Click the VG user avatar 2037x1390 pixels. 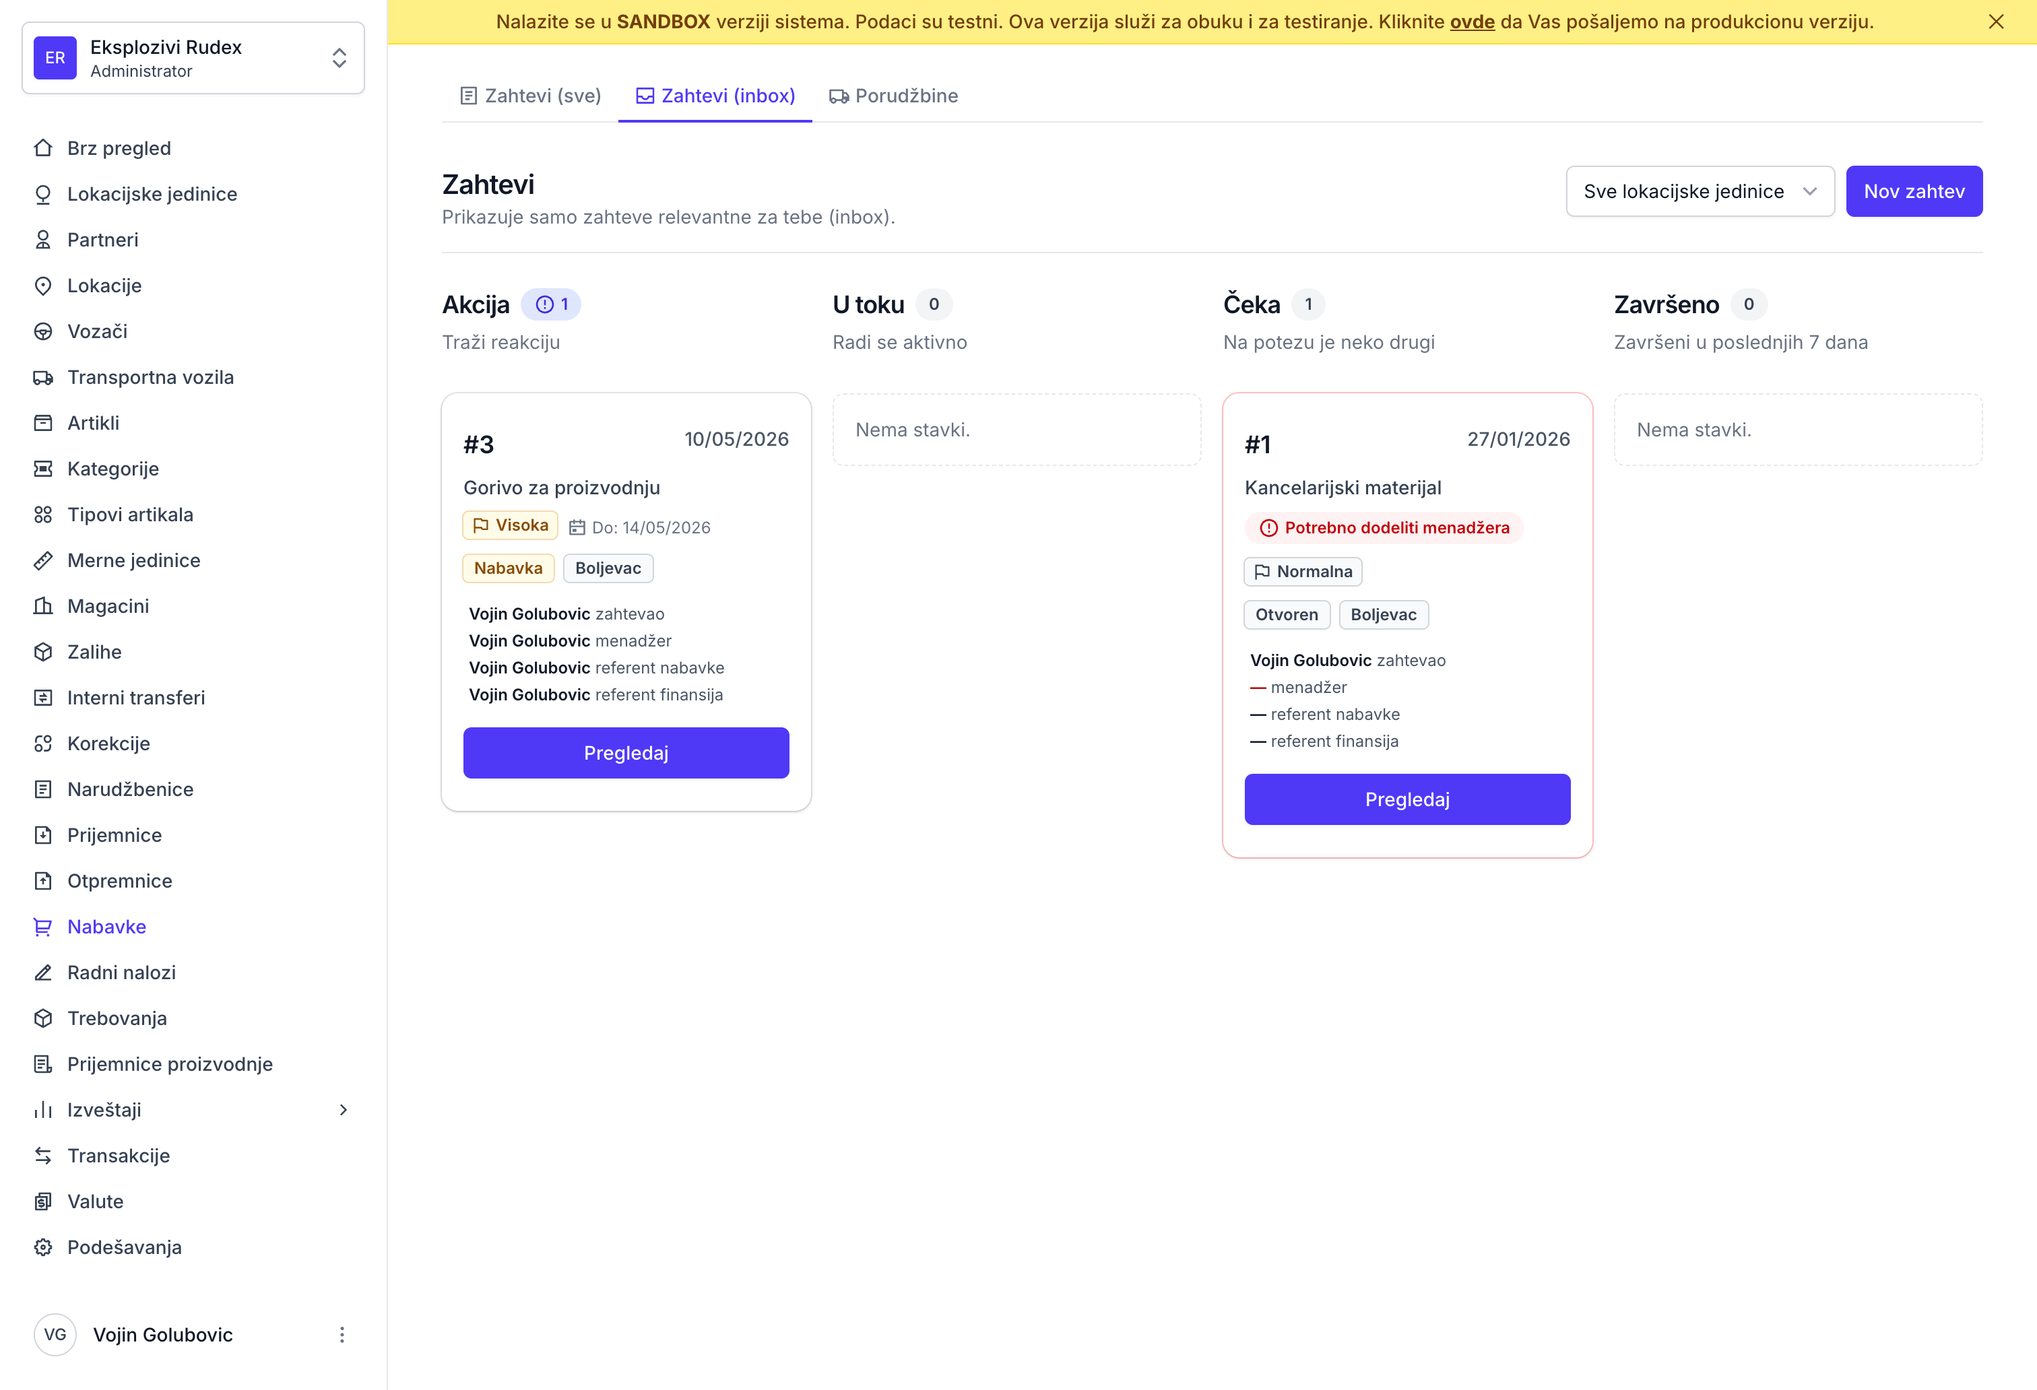coord(55,1335)
